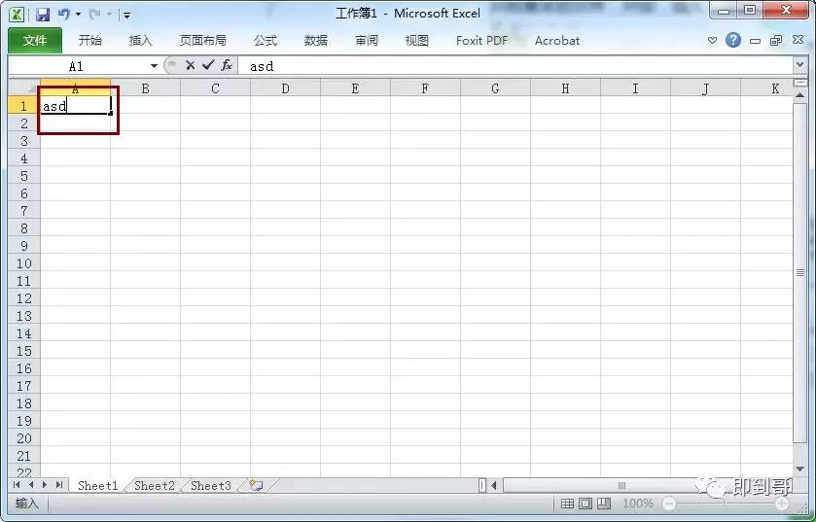Screen dimensions: 816x522
Task: Switch to Normal view in status bar
Action: click(567, 504)
